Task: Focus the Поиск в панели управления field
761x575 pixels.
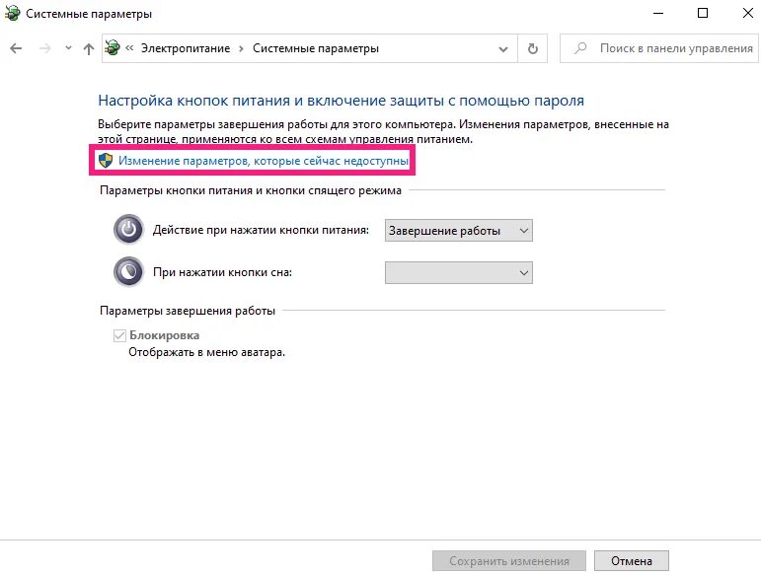Action: (x=659, y=48)
